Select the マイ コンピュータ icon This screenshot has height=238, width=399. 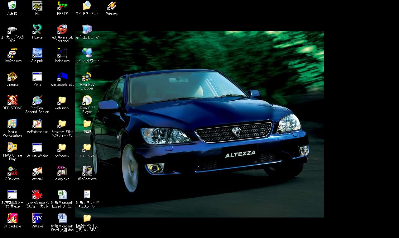87,29
